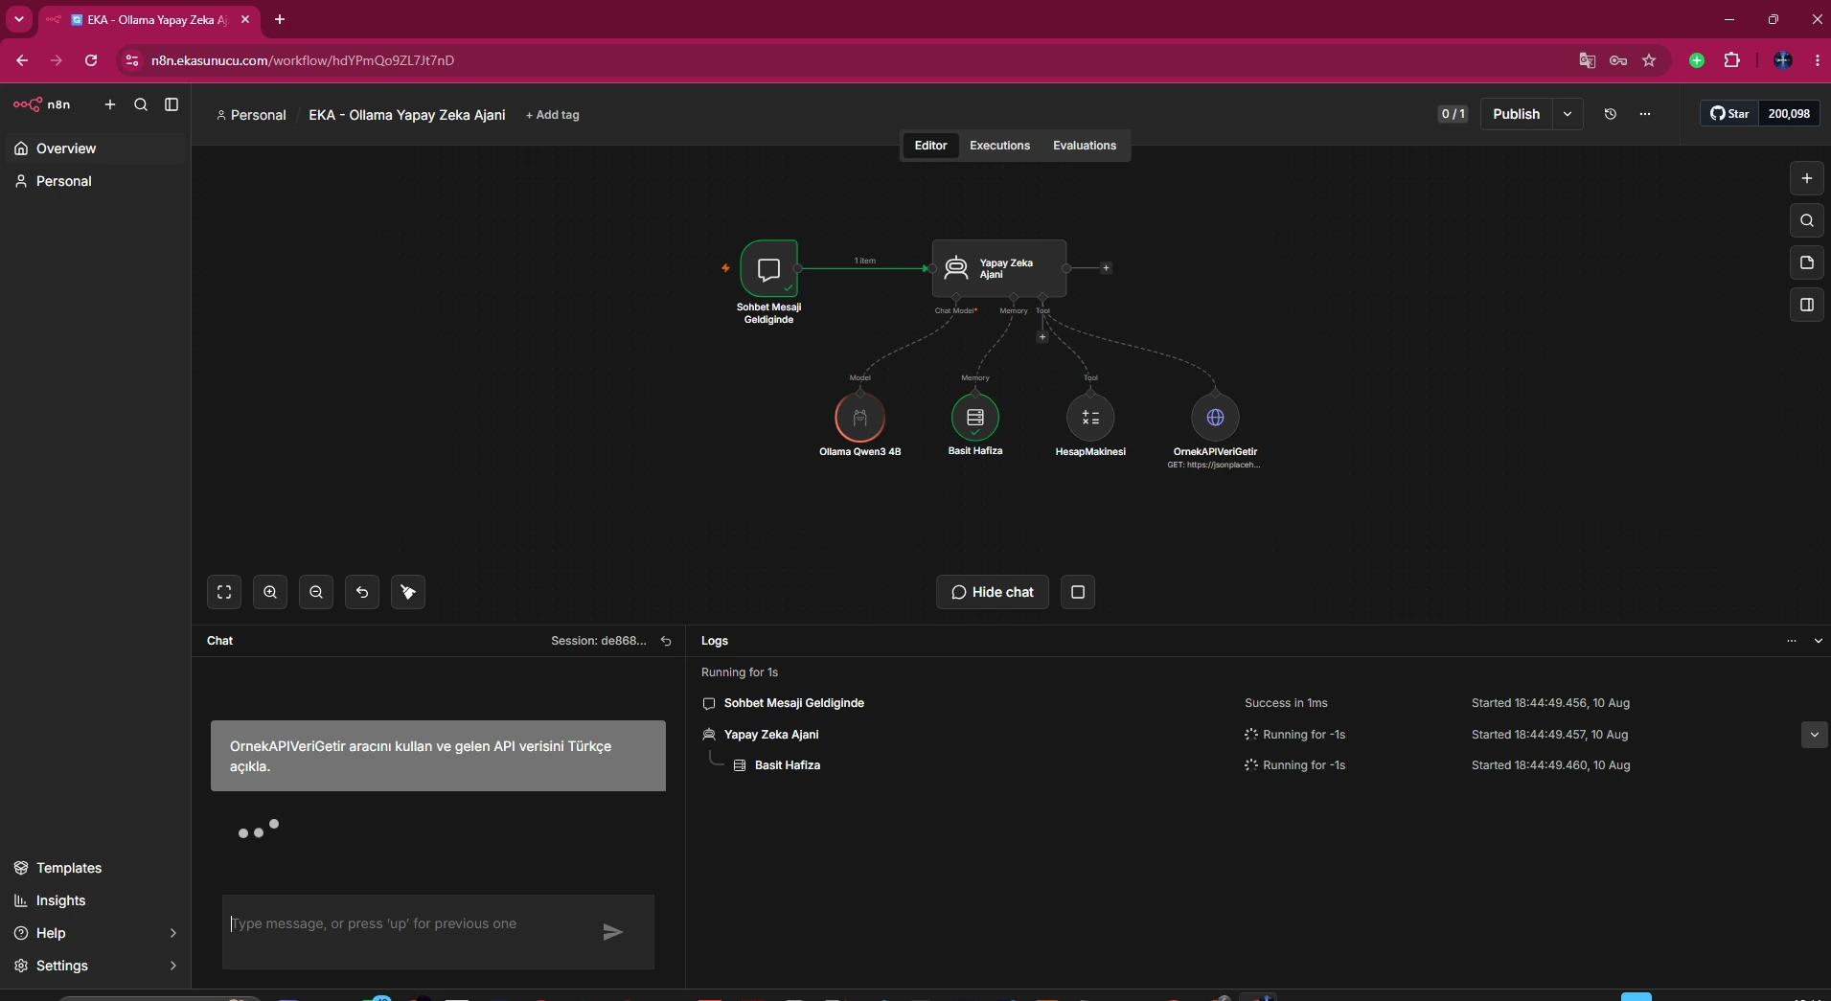Click the tidy up nodes icon
The width and height of the screenshot is (1831, 1001).
pos(408,592)
